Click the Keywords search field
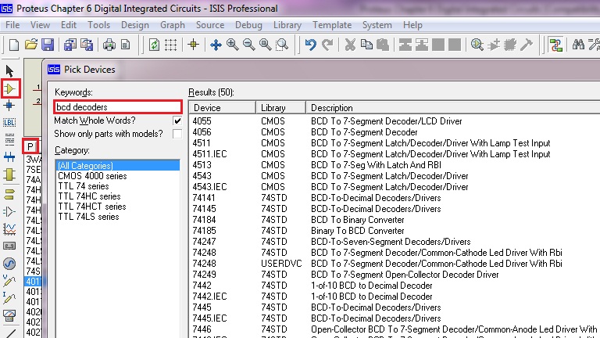This screenshot has width=600, height=338. [x=117, y=106]
